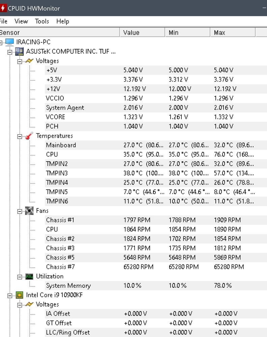Select the VCORE voltage row
This screenshot has height=337, width=267.
156,117
